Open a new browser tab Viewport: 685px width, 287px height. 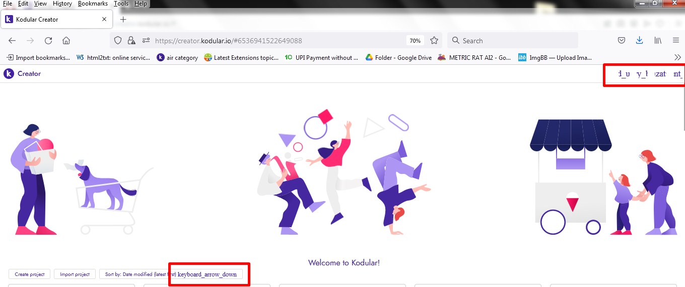tap(123, 20)
